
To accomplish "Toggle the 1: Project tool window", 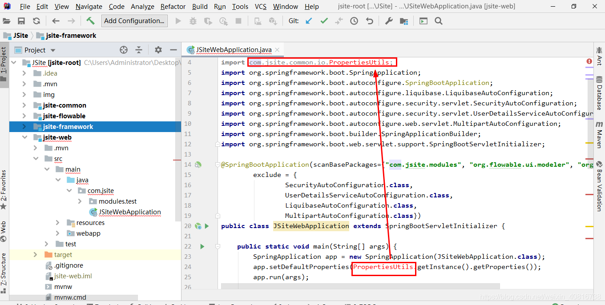I will pos(4,64).
